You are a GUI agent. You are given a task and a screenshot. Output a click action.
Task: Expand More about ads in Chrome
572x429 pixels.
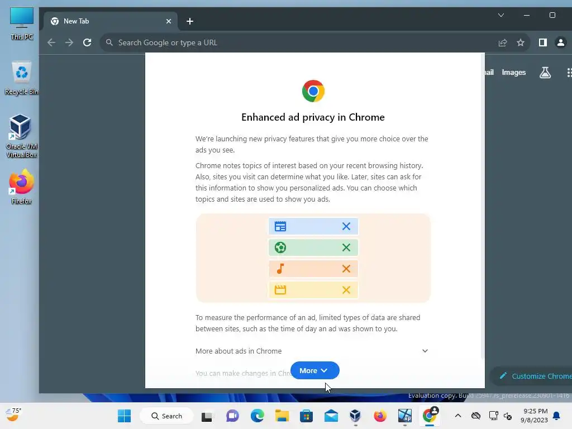pos(312,351)
